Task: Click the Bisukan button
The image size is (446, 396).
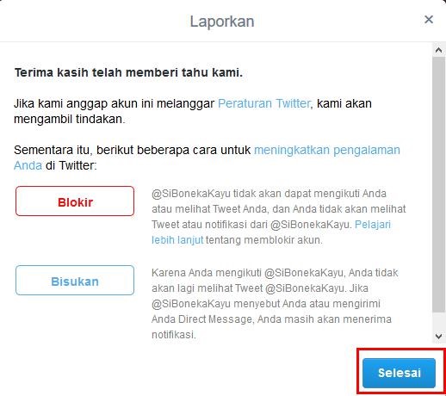Action: 75,281
